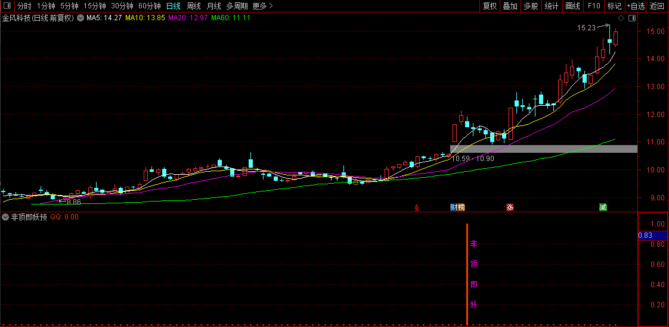The image size is (669, 327).
Task: Click the 非顶即妖预 indicator name
Action: [x=29, y=217]
